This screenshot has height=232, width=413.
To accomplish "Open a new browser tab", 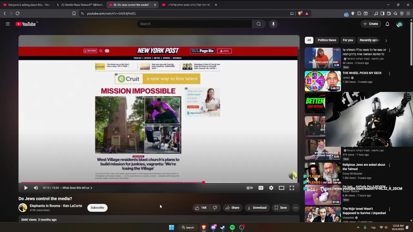I will pyautogui.click(x=216, y=5).
